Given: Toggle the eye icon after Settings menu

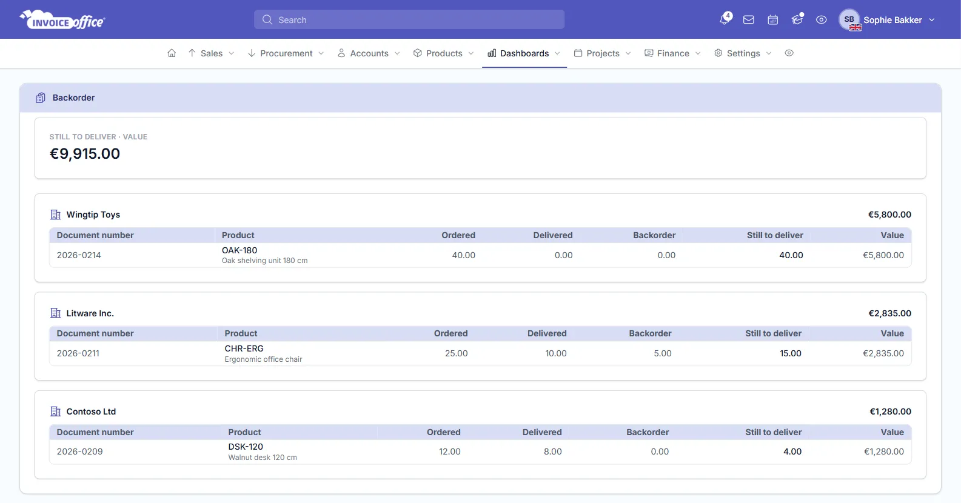Looking at the screenshot, I should click(x=789, y=53).
